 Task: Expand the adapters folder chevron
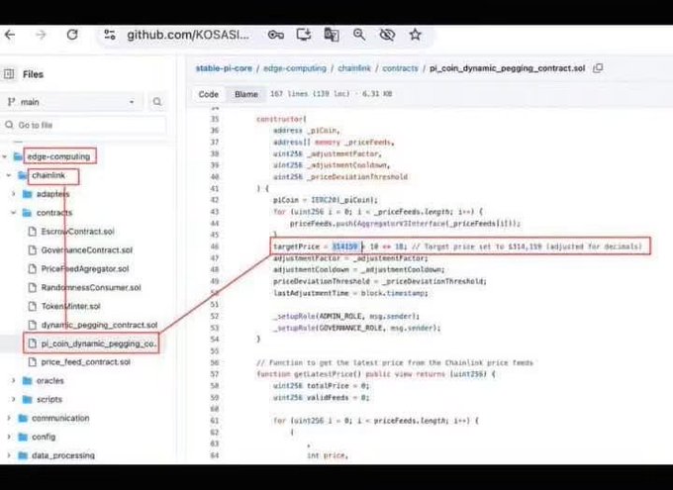[13, 194]
